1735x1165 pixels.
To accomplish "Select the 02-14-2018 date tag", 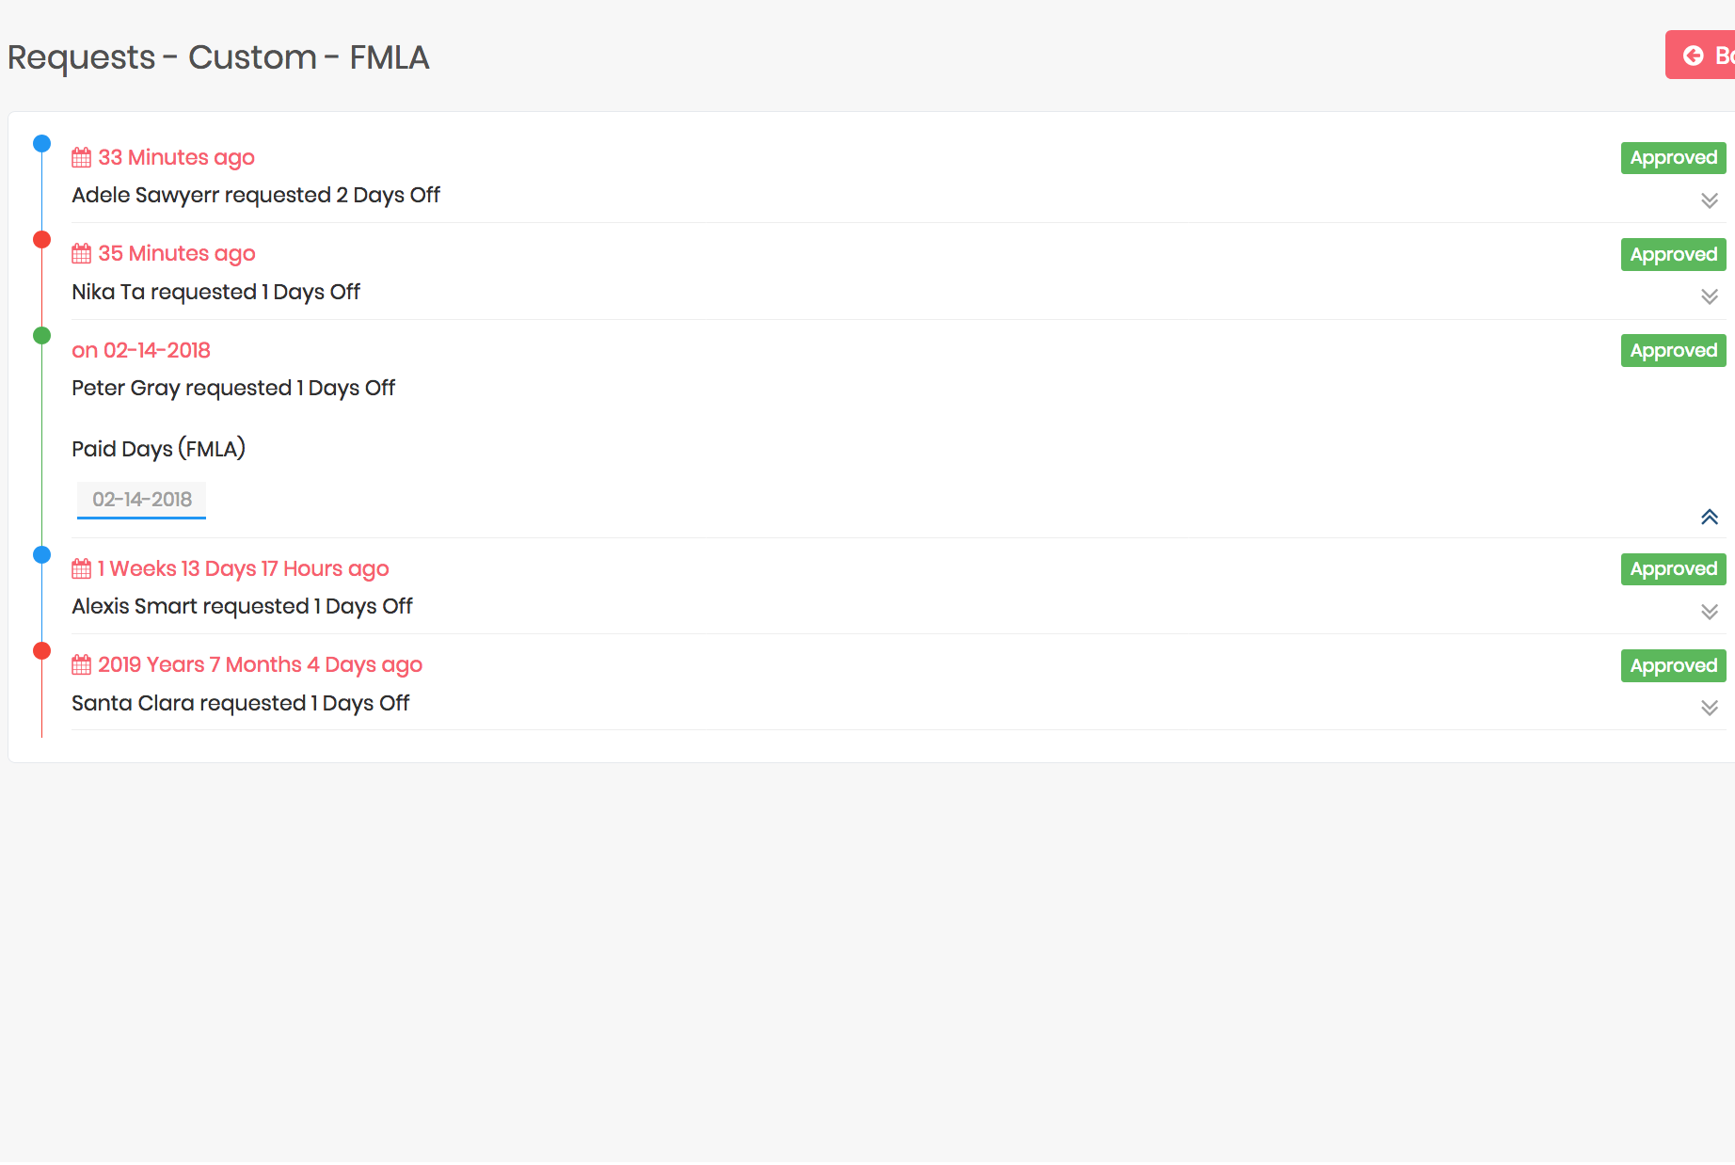I will coord(142,500).
